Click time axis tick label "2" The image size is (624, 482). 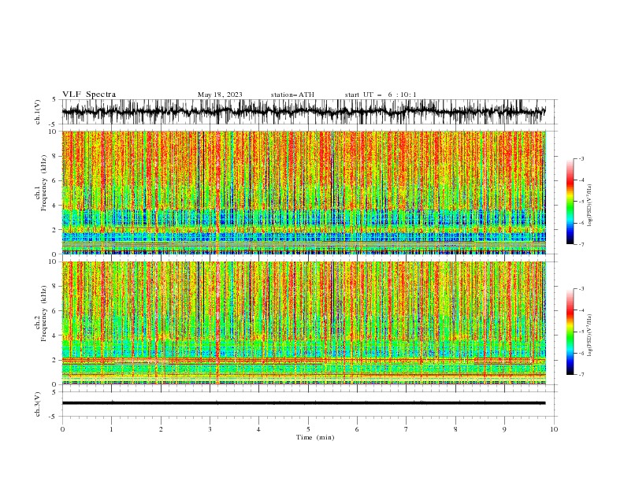tap(161, 429)
